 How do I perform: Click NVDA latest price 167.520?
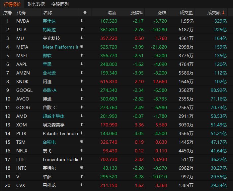pos(109,21)
